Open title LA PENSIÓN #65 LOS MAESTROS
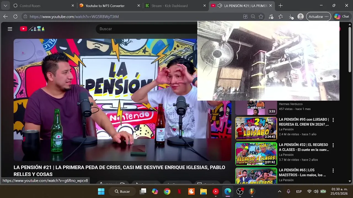This screenshot has width=353, height=198. (x=303, y=172)
